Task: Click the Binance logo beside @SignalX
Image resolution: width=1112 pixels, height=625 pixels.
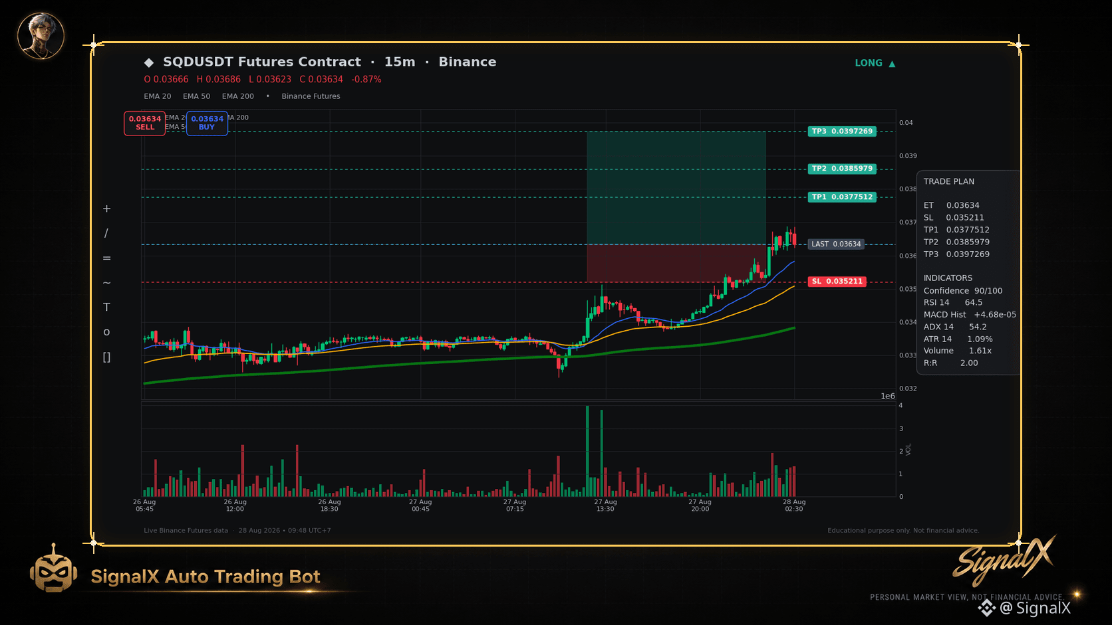Action: [987, 608]
